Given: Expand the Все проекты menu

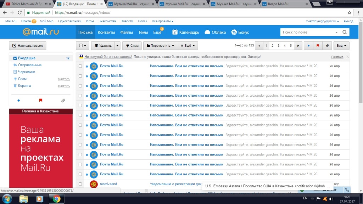Looking at the screenshot, I should click(x=162, y=21).
